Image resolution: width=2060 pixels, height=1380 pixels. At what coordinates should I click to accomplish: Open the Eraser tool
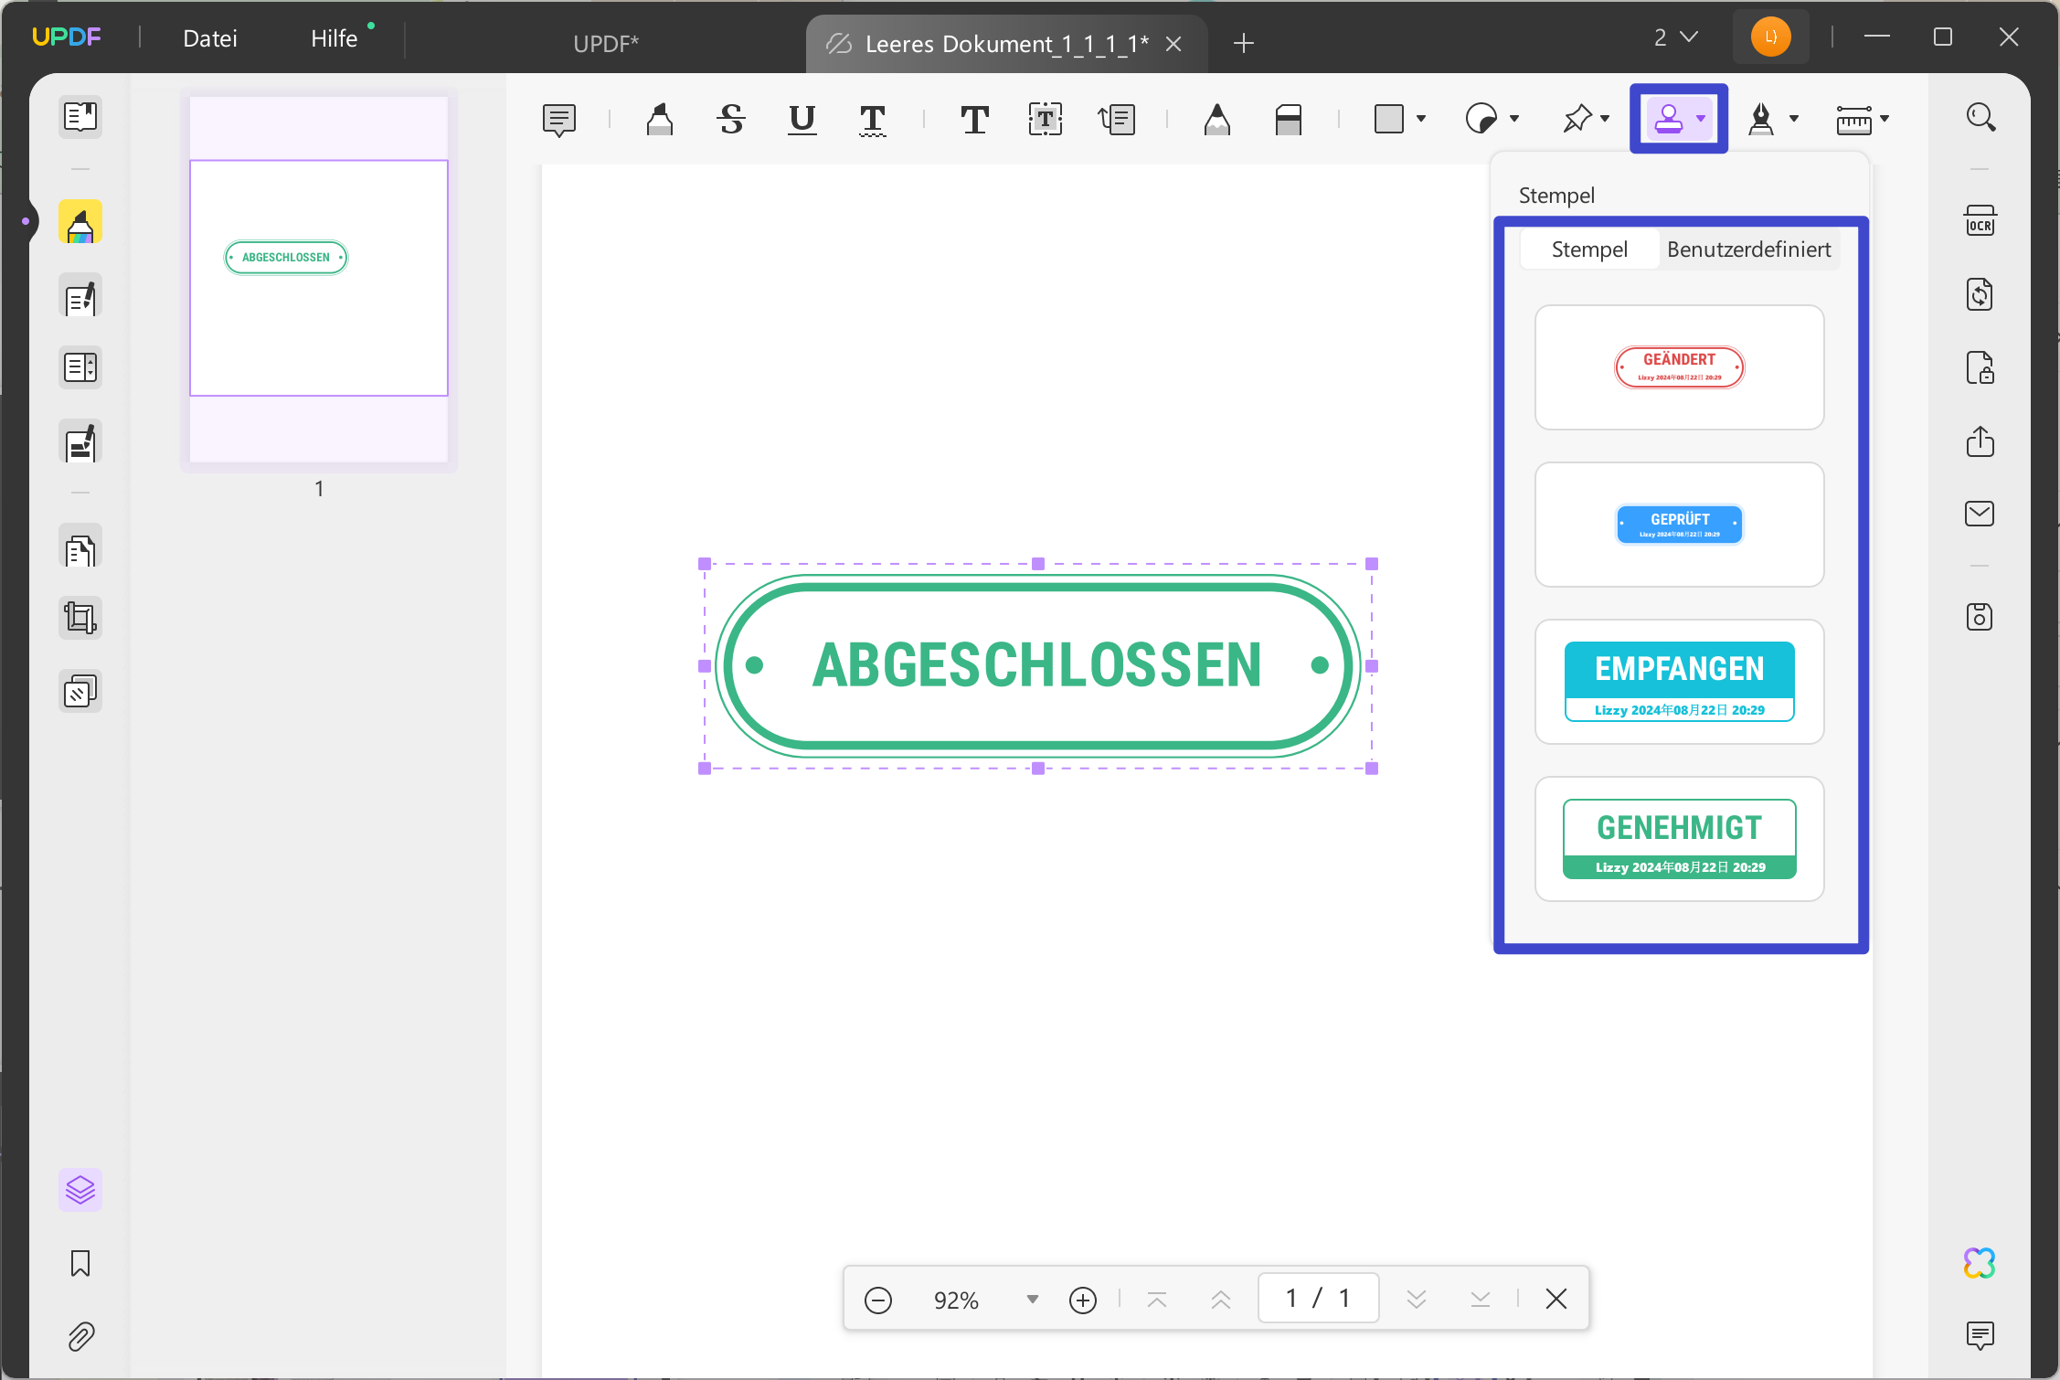[x=1289, y=120]
